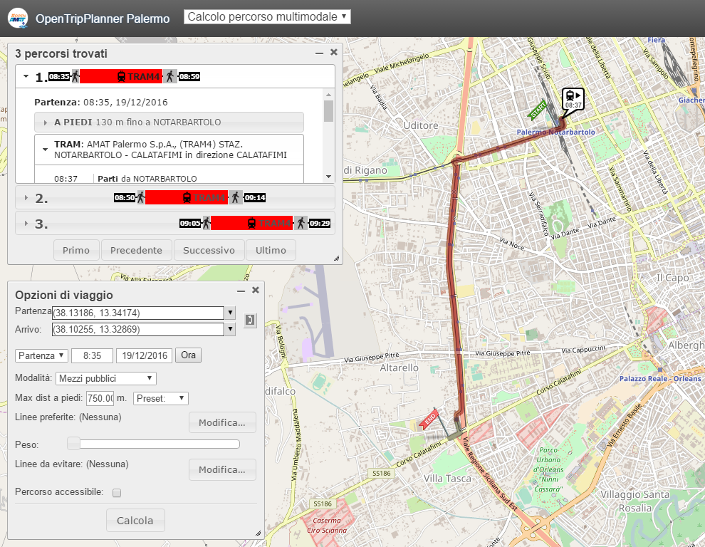Click the walking icon before 08:59

tap(170, 76)
